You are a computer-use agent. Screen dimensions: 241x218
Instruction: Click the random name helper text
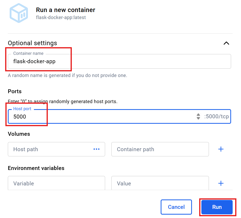pyautogui.click(x=67, y=75)
